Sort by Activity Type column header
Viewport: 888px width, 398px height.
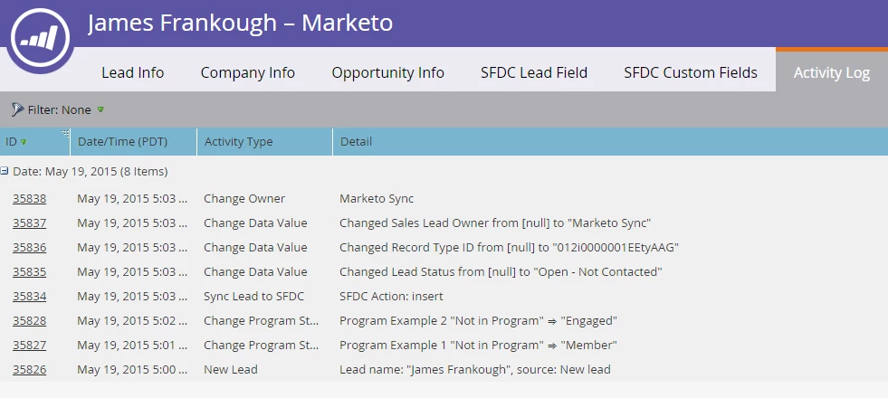(264, 141)
